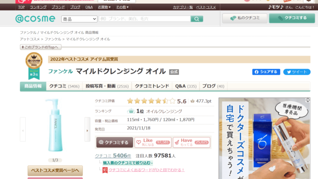Click the 公式 badge
Image resolution: width=318 pixels, height=179 pixels.
[174, 72]
